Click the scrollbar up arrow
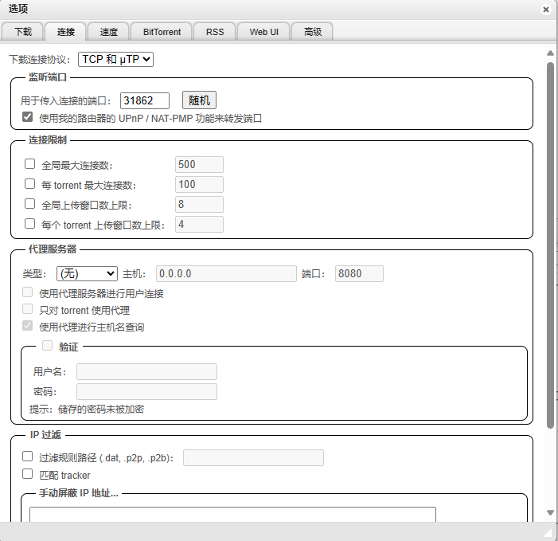 click(x=550, y=53)
